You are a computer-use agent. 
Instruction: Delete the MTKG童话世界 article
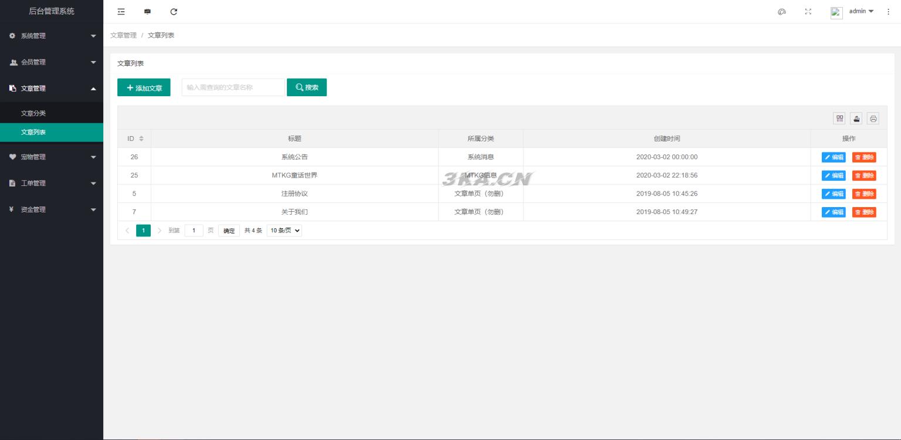point(864,175)
